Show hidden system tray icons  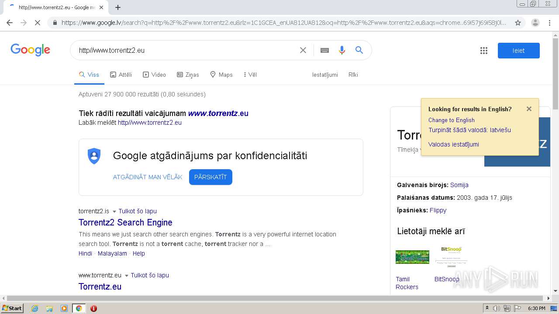487,308
